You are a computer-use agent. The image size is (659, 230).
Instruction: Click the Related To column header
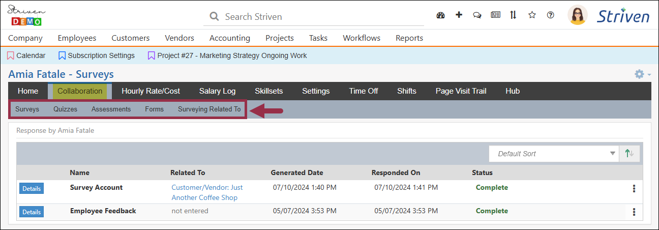click(188, 172)
